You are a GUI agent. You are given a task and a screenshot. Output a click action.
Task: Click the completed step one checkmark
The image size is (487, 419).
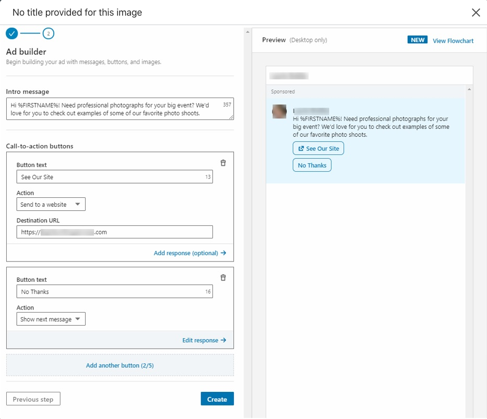coord(11,33)
